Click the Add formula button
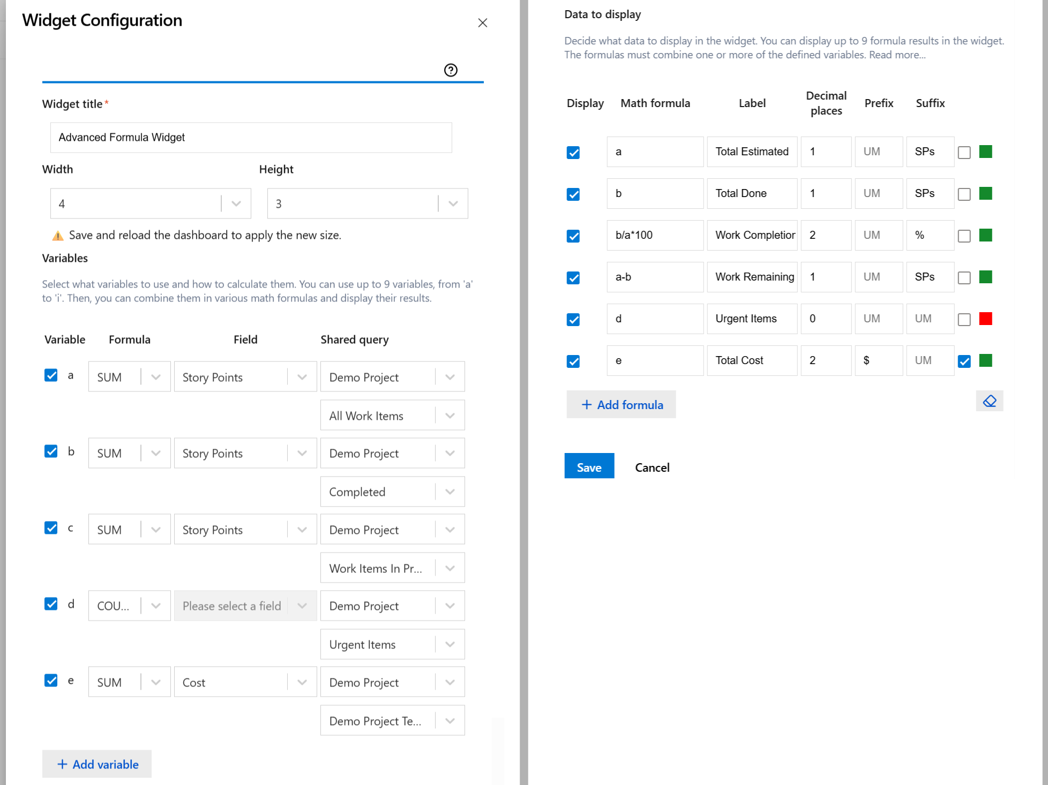 click(621, 405)
